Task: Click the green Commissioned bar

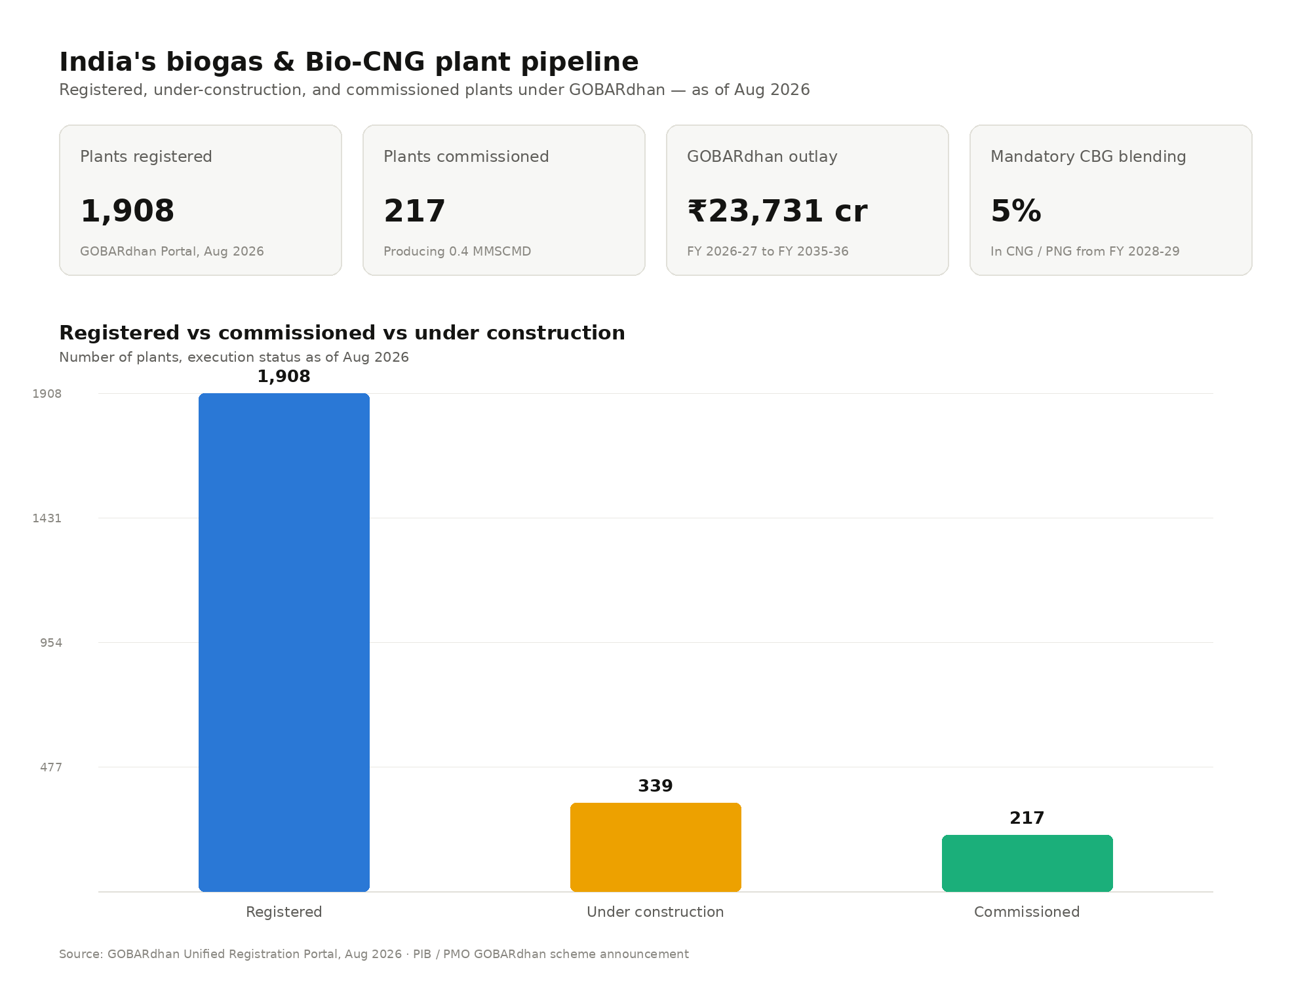Action: 1027,863
